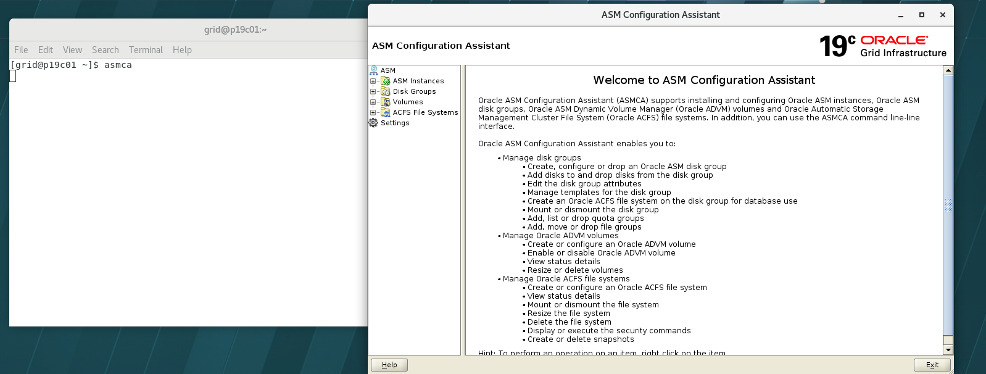Image resolution: width=986 pixels, height=374 pixels.
Task: Open Settings label in navigation tree
Action: tap(395, 123)
